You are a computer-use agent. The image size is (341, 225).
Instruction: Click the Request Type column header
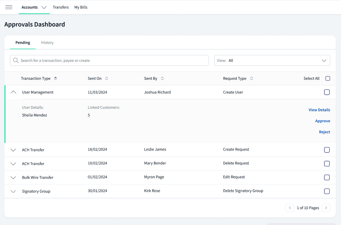pos(234,79)
